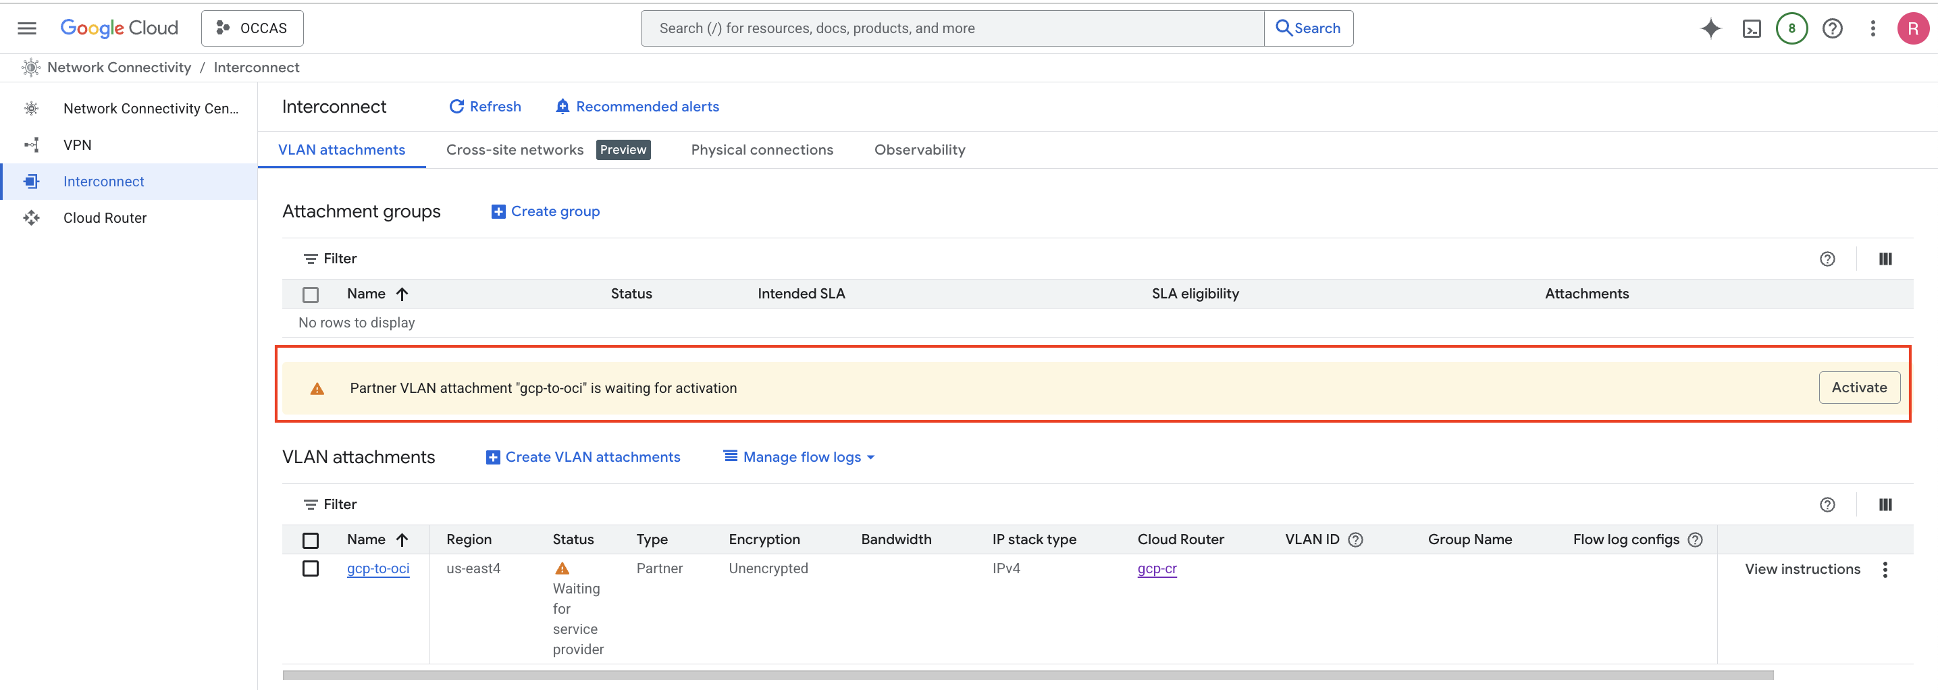
Task: Click the VLAN ID help icon
Action: [1355, 539]
